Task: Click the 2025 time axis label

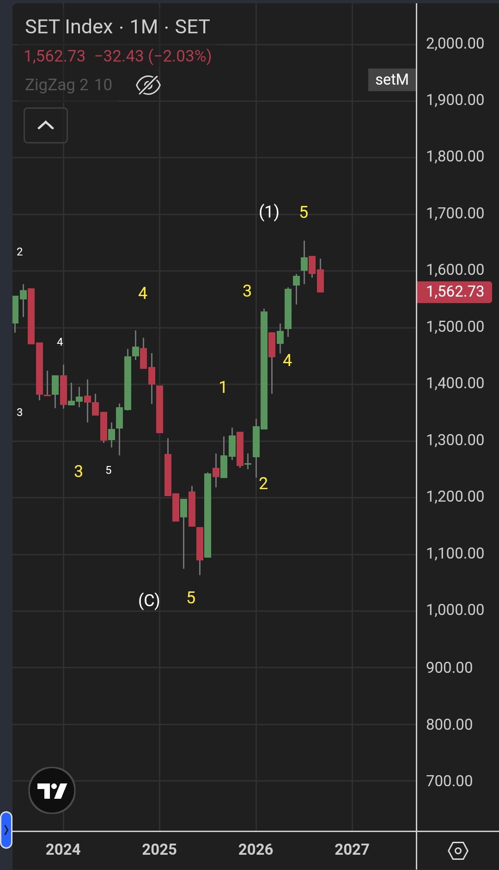Action: point(159,849)
